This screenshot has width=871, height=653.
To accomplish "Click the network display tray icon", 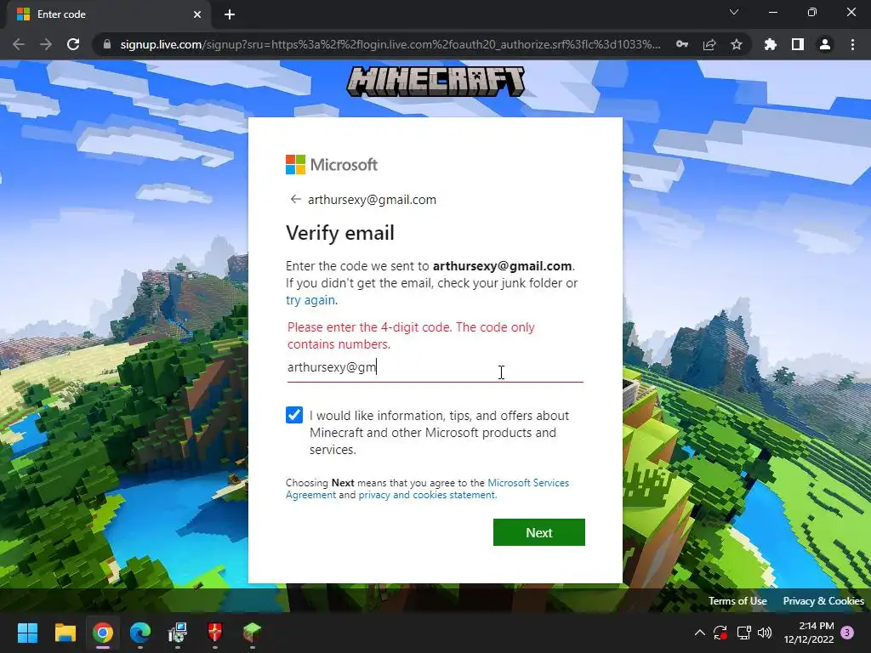I will (743, 633).
